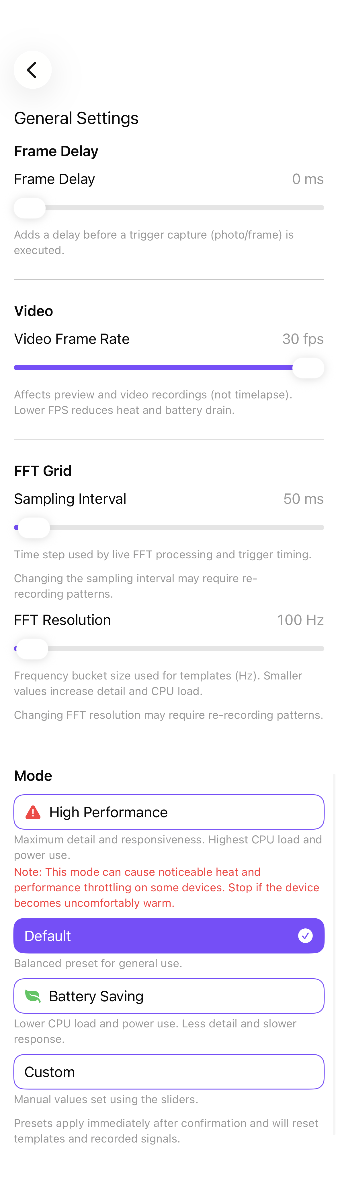The width and height of the screenshot is (338, 1185).
Task: Click the Sampling Interval slider thumb
Action: (33, 528)
